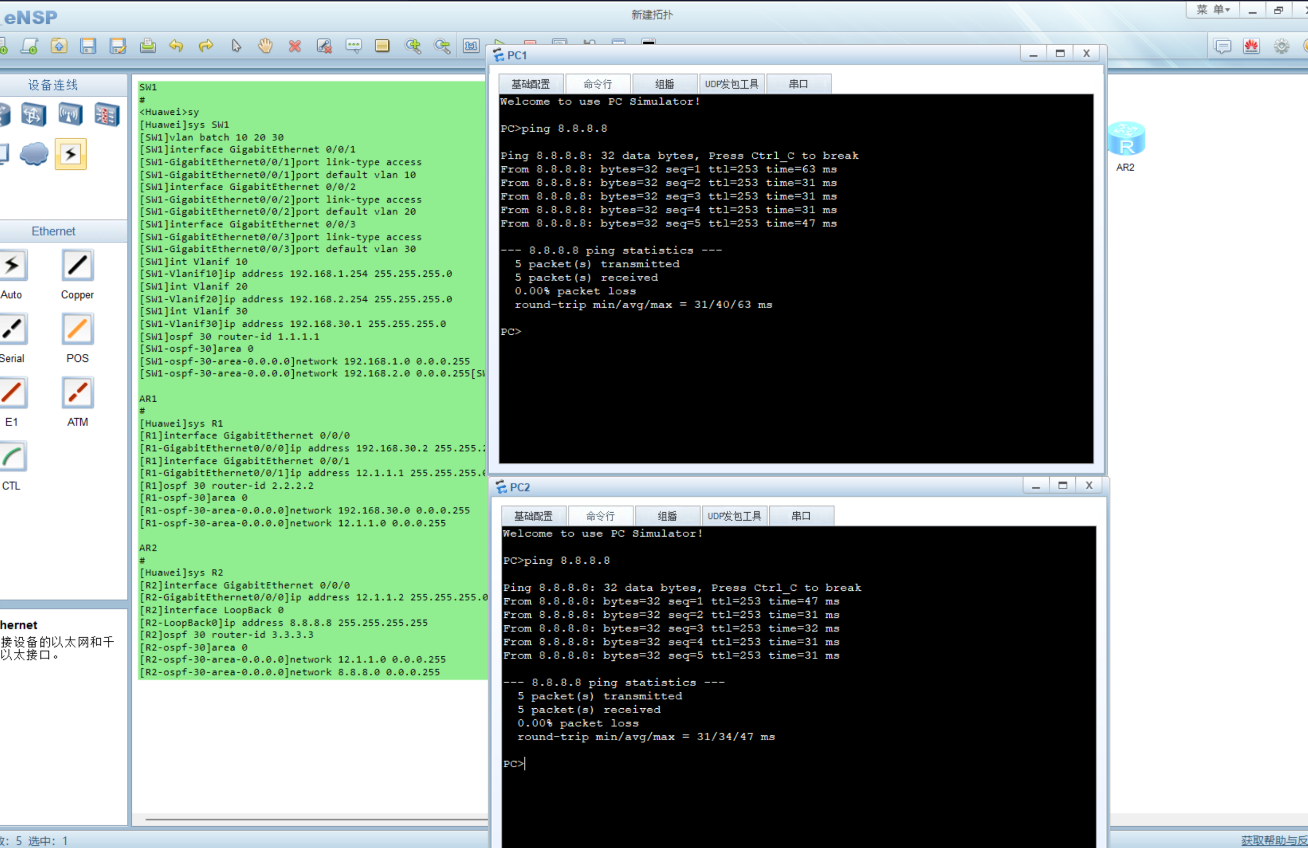Viewport: 1308px width, 848px height.
Task: Open the 菜单 dropdown menu
Action: (x=1213, y=10)
